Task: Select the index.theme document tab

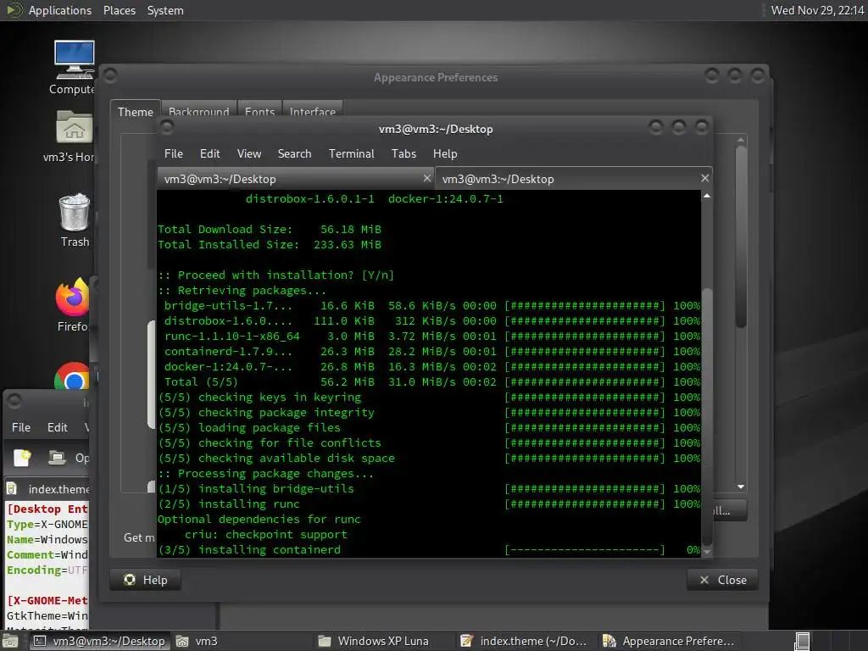Action: point(47,489)
